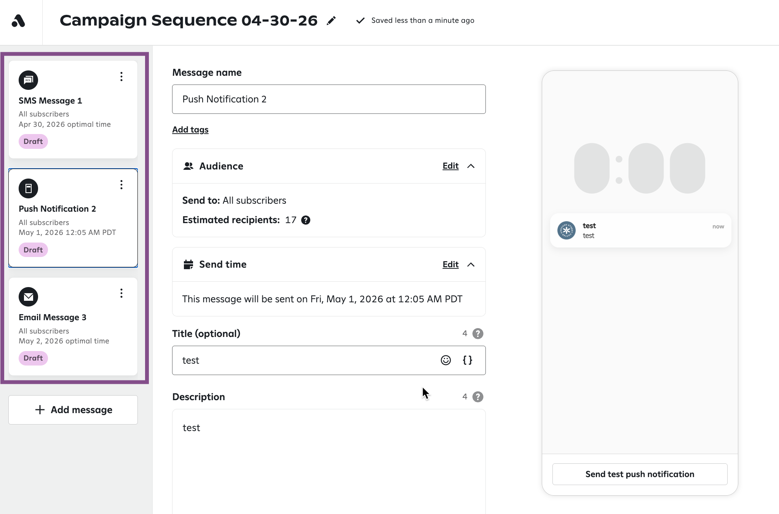Click Edit link in the Send time section
The width and height of the screenshot is (779, 514).
pyautogui.click(x=450, y=265)
